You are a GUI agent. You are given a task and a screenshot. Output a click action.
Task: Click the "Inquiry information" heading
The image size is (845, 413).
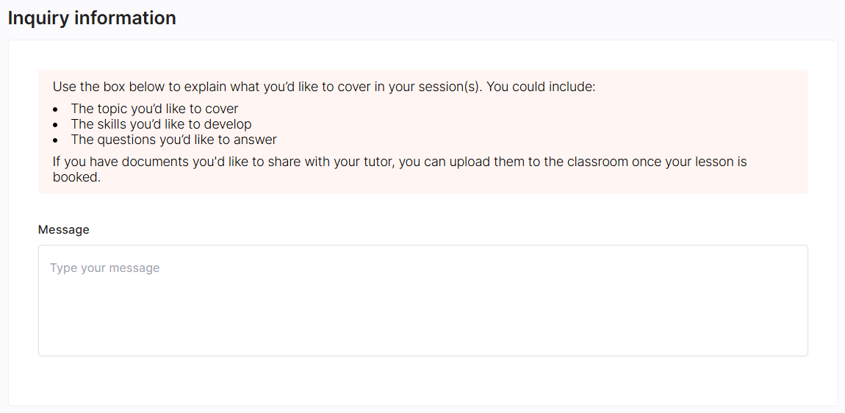tap(92, 18)
